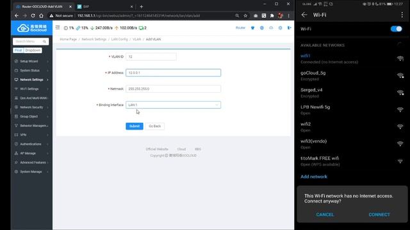Expand Qos And Multi-WAN in sidebar
This screenshot has width=410, height=230.
[x=31, y=98]
